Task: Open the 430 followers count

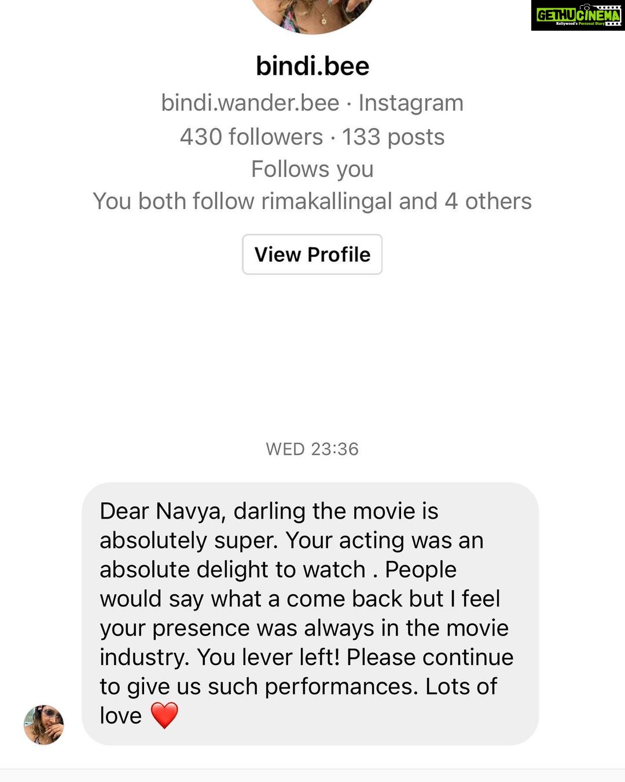Action: (251, 137)
